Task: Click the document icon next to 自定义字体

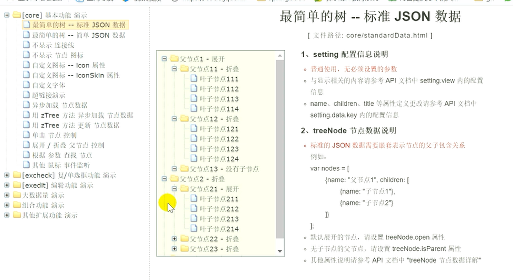Action: click(x=26, y=85)
